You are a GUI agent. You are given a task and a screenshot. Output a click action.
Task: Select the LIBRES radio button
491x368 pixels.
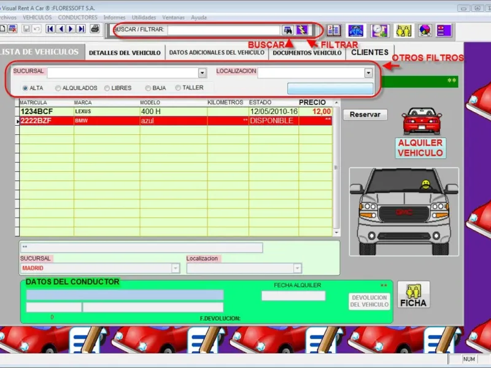tap(107, 88)
